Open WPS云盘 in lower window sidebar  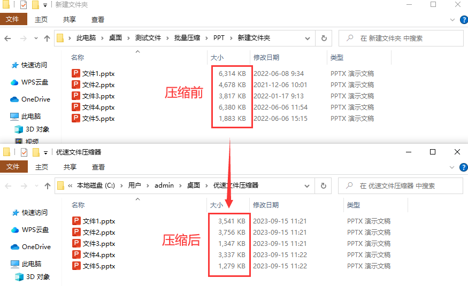pos(30,230)
